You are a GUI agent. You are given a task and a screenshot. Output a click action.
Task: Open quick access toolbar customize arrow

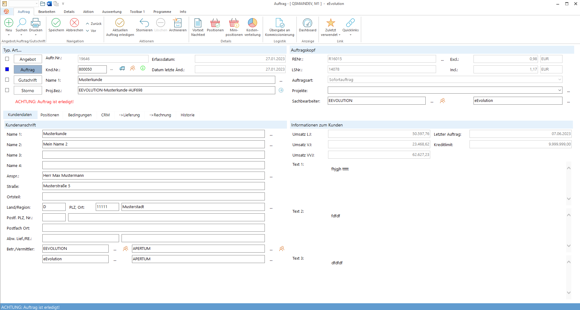pyautogui.click(x=63, y=4)
